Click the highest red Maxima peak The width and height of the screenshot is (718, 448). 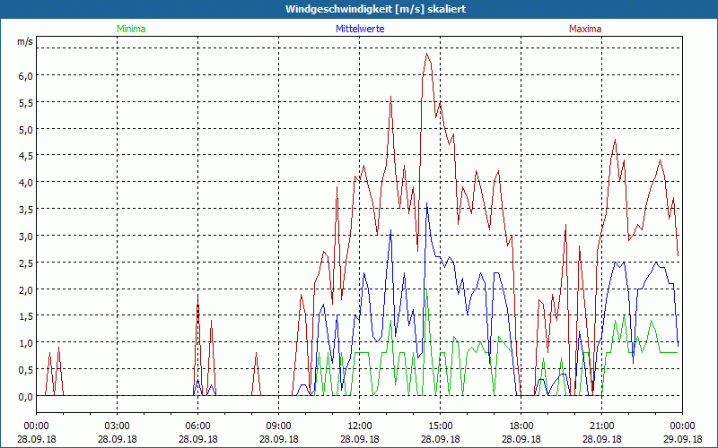pyautogui.click(x=427, y=54)
